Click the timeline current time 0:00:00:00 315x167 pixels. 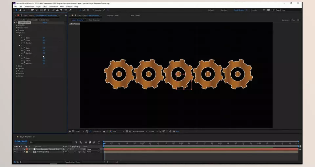[21, 142]
